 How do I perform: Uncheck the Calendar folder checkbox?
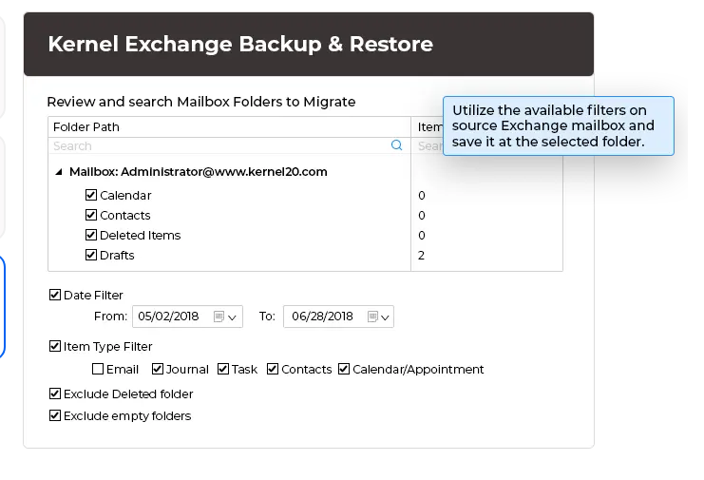(91, 195)
